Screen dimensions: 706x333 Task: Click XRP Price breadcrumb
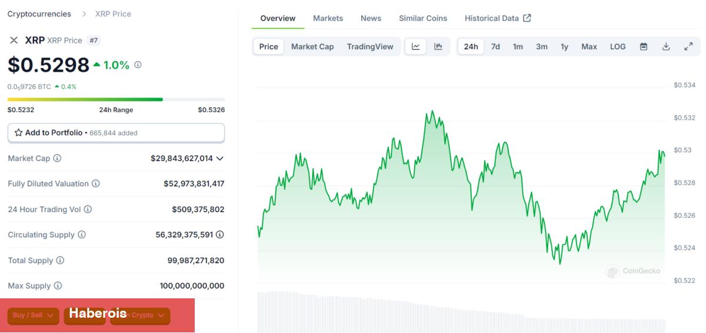click(x=113, y=14)
